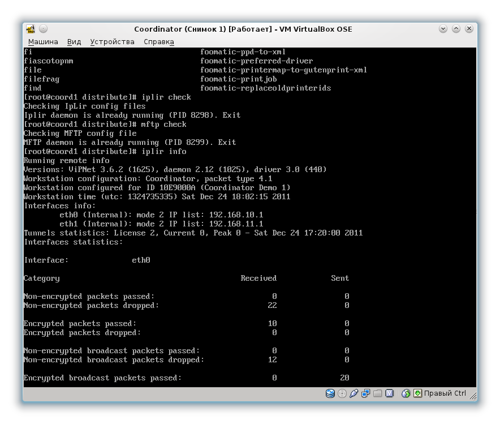Click the keyboard capture green arrow icon

pos(417,393)
